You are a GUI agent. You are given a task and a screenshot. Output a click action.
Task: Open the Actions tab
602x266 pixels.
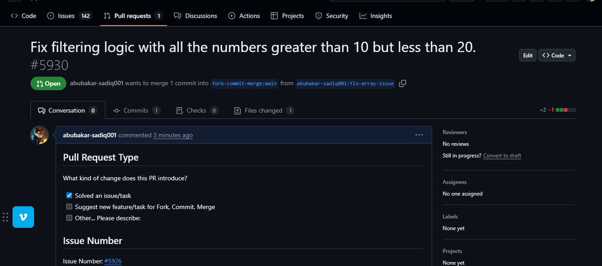tap(244, 16)
